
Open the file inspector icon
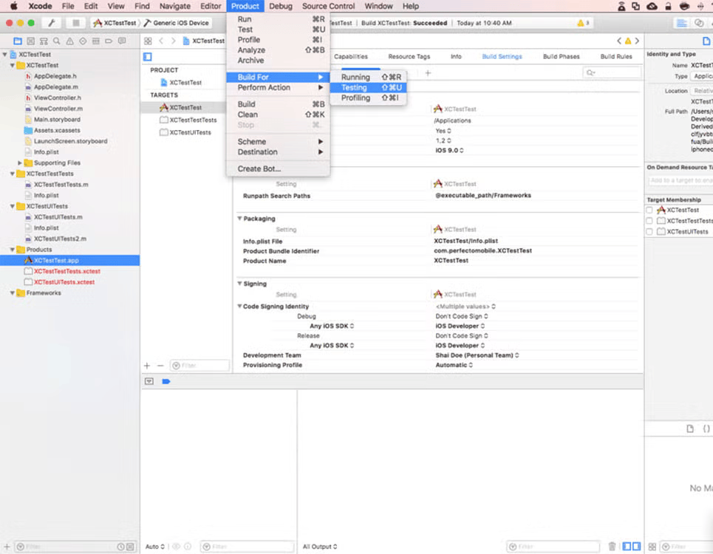pos(706,41)
